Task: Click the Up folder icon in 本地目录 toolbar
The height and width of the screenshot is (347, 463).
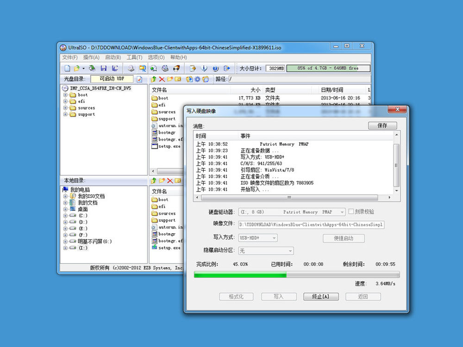Action: 153,180
